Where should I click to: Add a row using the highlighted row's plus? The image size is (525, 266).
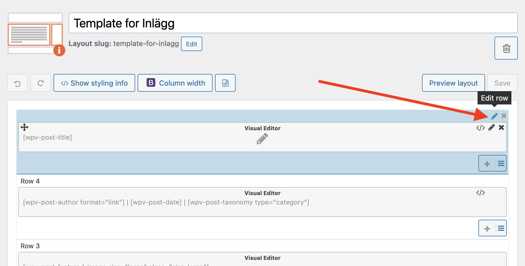pyautogui.click(x=487, y=163)
